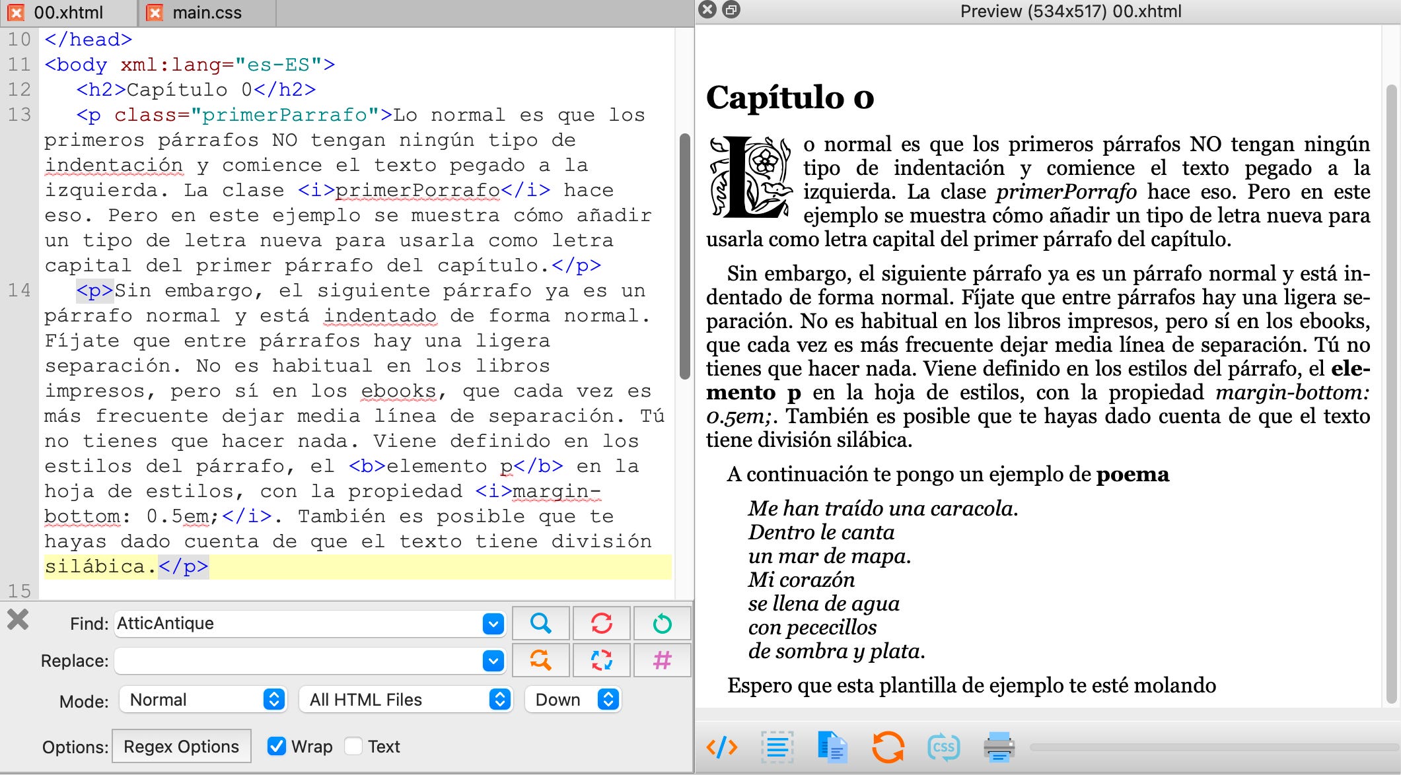1401x775 pixels.
Task: Switch to the main.css tab
Action: [207, 13]
